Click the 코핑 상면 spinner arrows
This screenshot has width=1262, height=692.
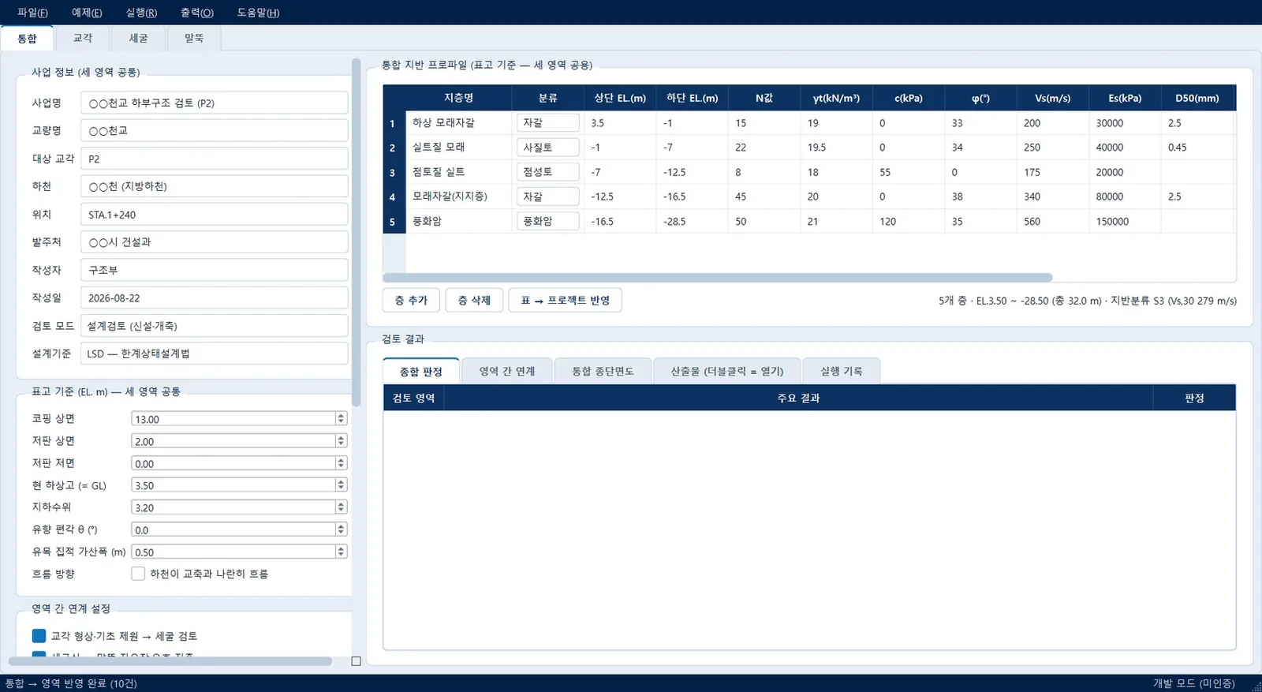point(341,419)
